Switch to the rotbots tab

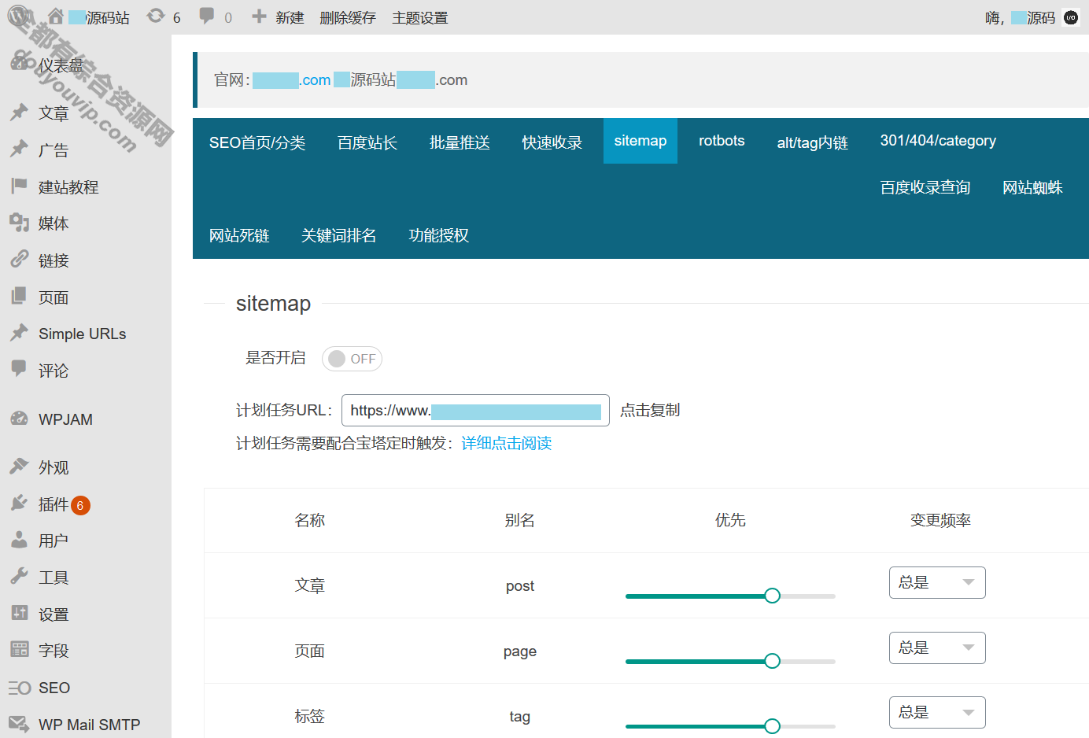tap(722, 141)
